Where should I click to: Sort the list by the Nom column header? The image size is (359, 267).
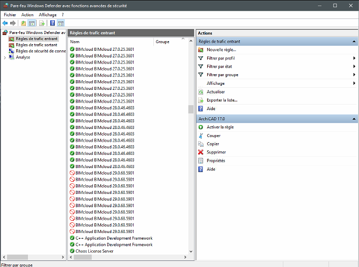[x=111, y=42]
